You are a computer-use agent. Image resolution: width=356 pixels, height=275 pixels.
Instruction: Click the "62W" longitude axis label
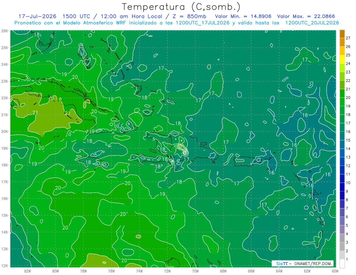[x=307, y=271]
